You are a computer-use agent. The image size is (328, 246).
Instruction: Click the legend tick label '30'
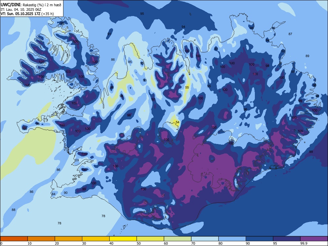(x=84, y=243)
